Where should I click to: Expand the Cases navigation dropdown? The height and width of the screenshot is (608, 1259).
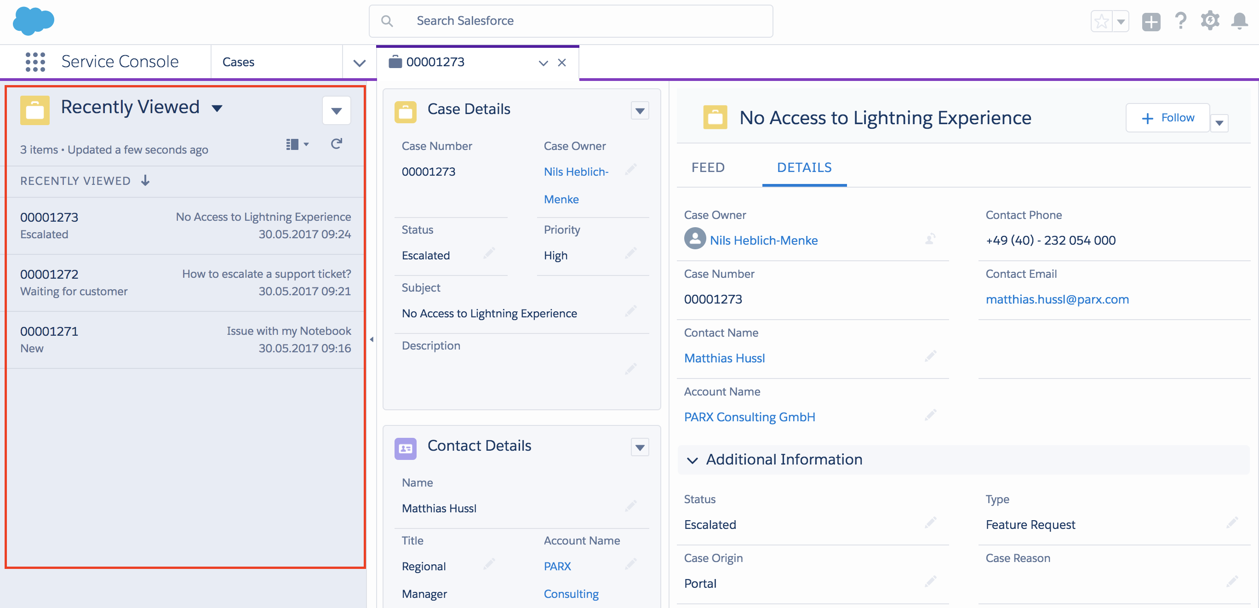pos(359,63)
